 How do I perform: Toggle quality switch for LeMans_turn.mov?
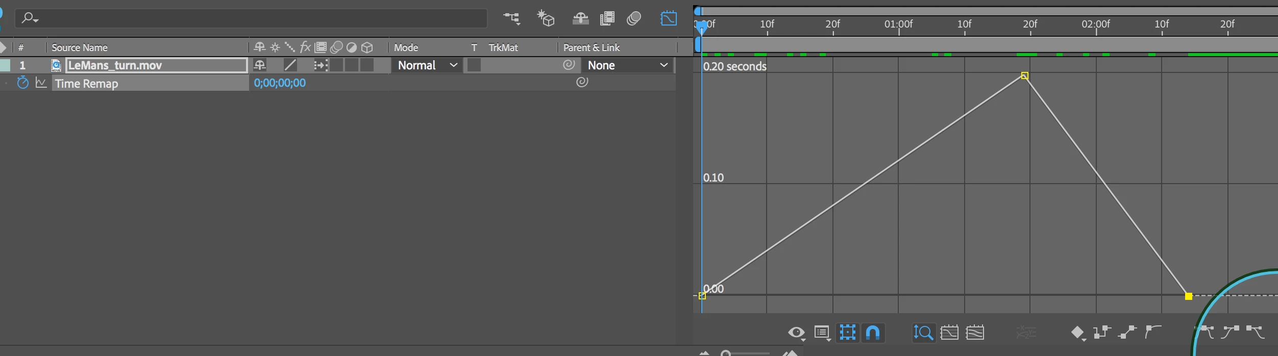(290, 65)
